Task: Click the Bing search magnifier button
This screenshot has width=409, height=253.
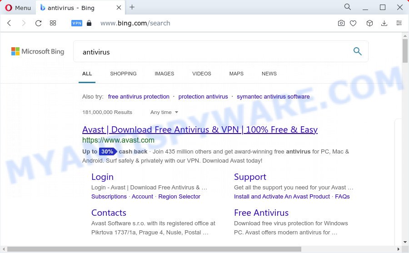Action: [x=357, y=51]
